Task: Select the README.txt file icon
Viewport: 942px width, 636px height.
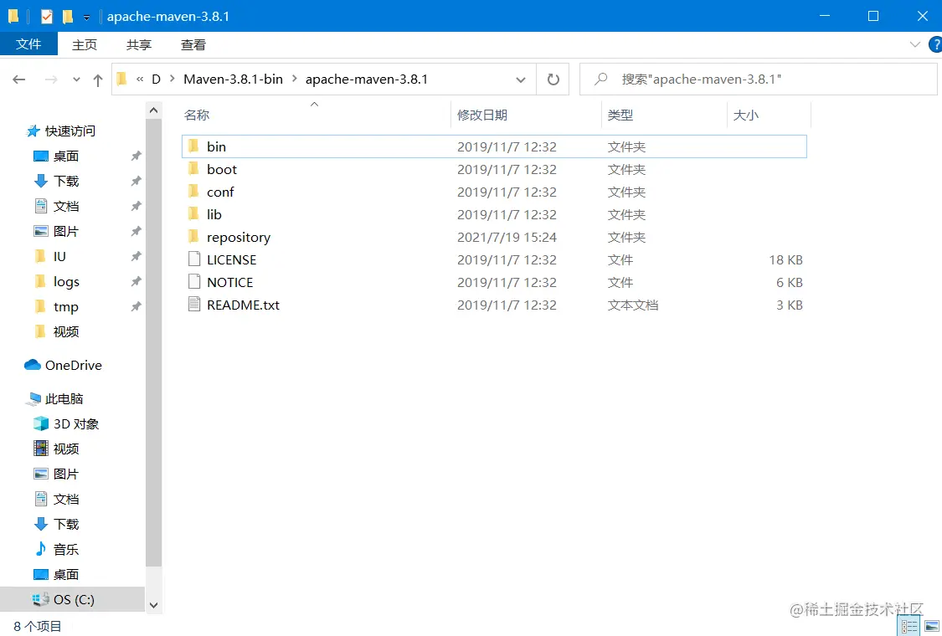Action: point(194,305)
